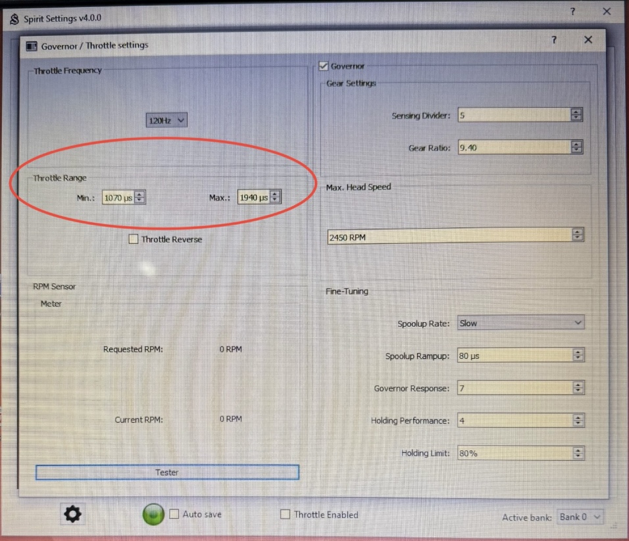Viewport: 629px width, 541px height.
Task: Open the Active bank dropdown
Action: (580, 517)
